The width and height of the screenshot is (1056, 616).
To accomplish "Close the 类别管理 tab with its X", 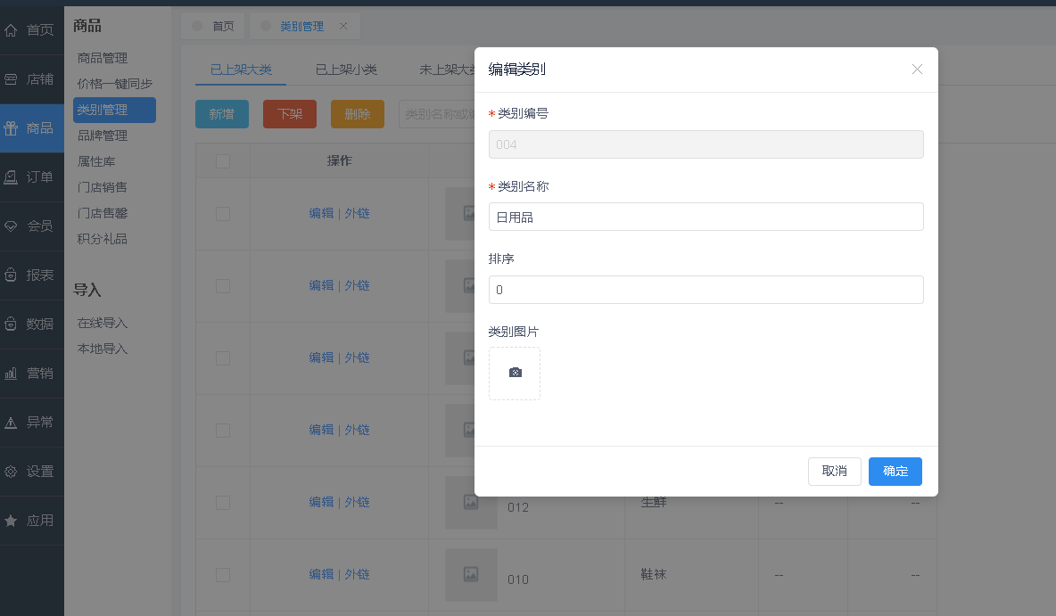I will (343, 26).
